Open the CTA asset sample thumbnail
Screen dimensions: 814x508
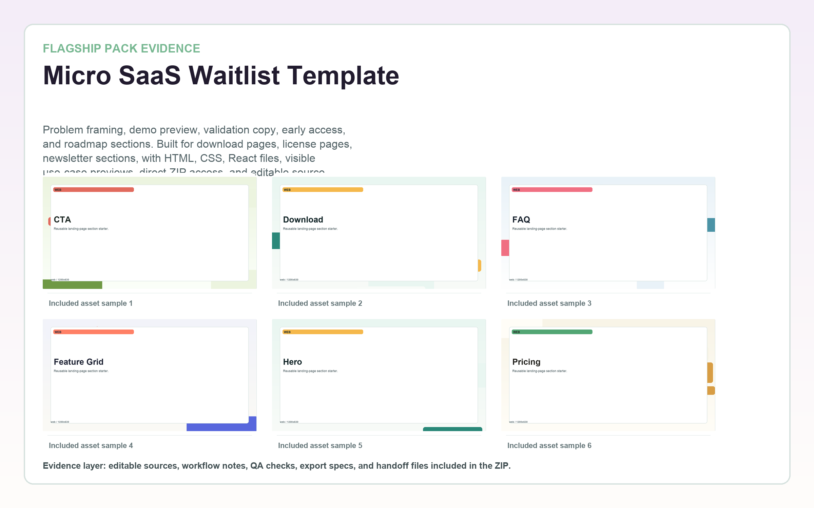pyautogui.click(x=150, y=233)
